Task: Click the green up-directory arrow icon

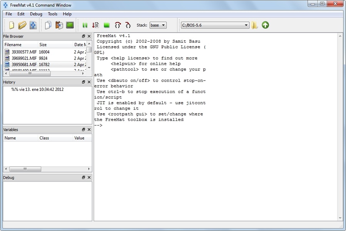Action: click(266, 25)
